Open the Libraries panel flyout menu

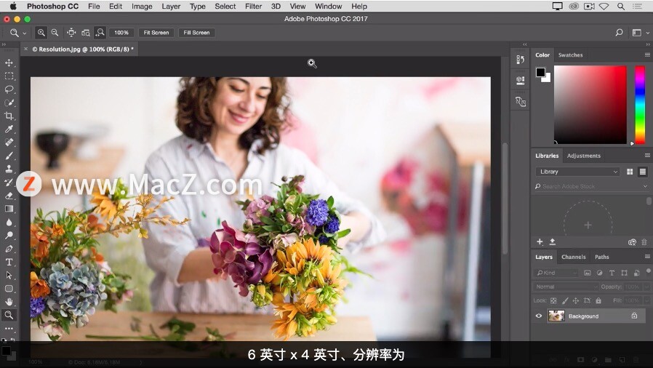[647, 156]
